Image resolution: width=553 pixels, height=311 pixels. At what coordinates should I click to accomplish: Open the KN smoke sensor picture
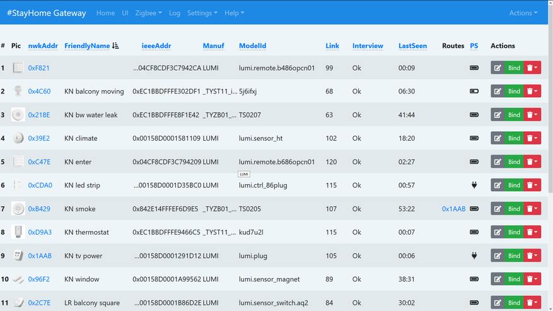pyautogui.click(x=18, y=209)
